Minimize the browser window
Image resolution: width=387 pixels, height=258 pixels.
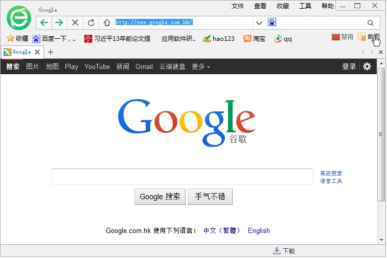click(x=343, y=6)
